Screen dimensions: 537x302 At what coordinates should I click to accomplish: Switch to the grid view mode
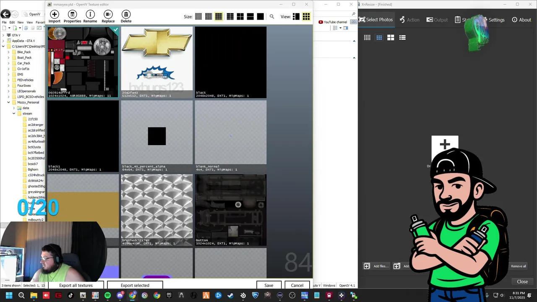click(306, 17)
